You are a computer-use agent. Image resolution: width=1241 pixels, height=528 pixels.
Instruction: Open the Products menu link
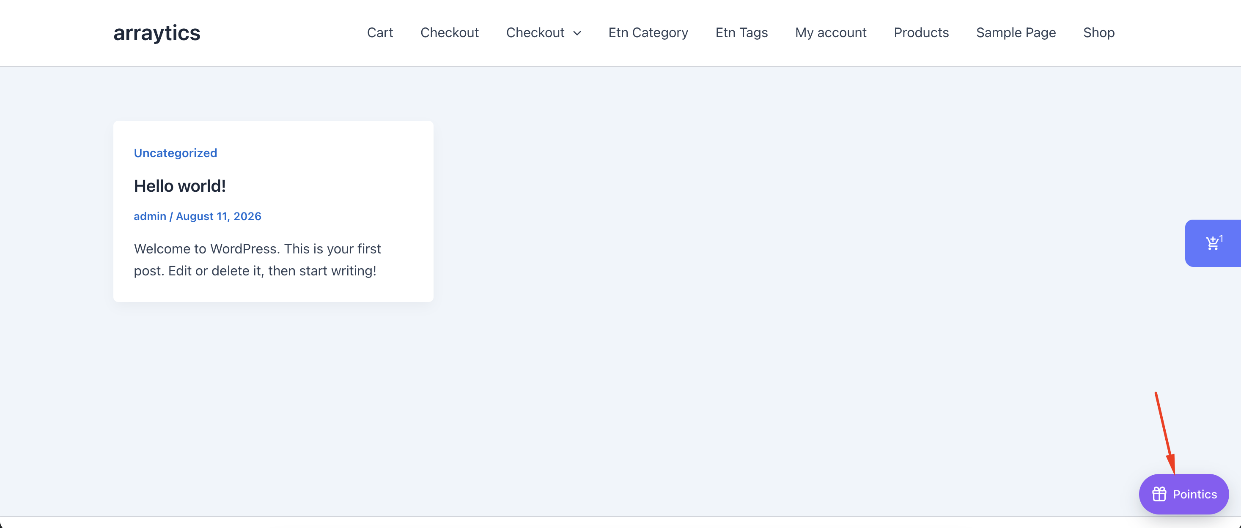pos(921,32)
